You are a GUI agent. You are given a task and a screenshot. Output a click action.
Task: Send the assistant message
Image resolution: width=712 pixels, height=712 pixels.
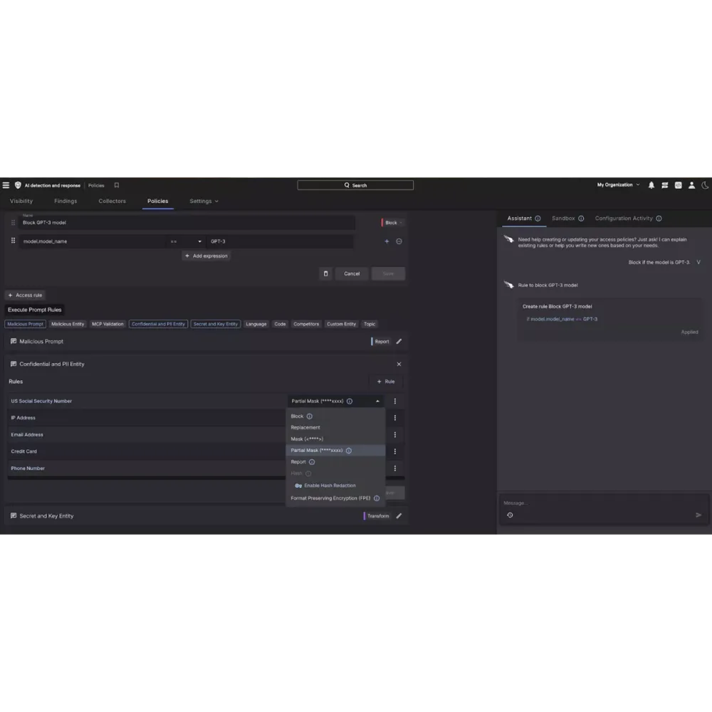pyautogui.click(x=698, y=515)
